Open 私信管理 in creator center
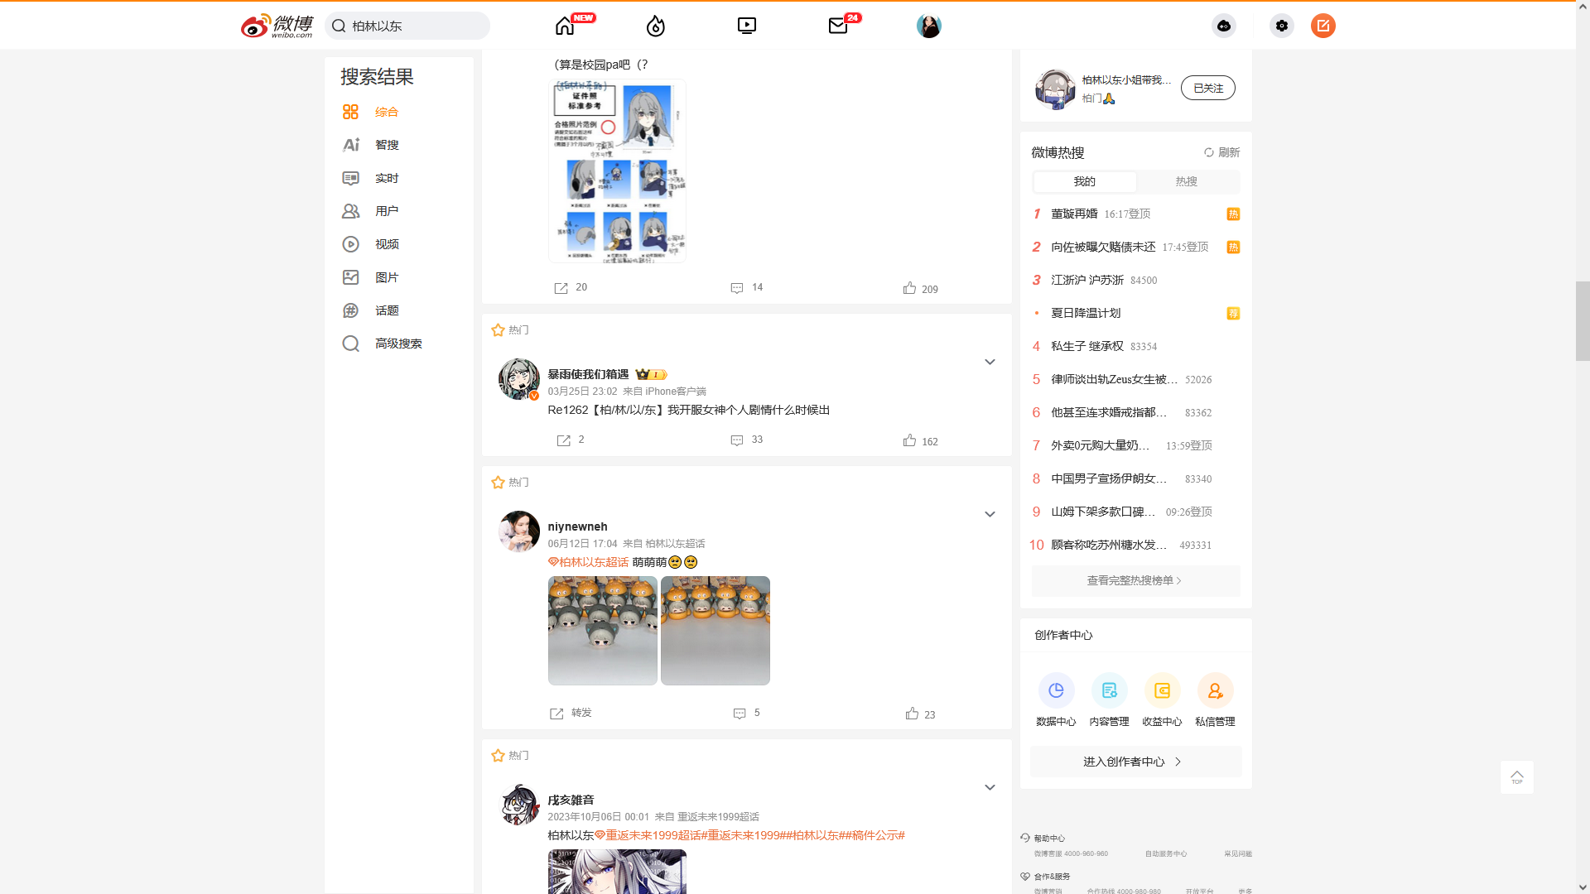Viewport: 1590px width, 894px height. (1215, 700)
